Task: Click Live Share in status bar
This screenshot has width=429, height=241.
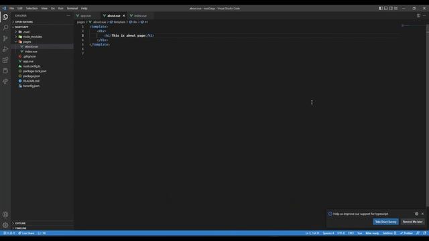Action: (26, 233)
